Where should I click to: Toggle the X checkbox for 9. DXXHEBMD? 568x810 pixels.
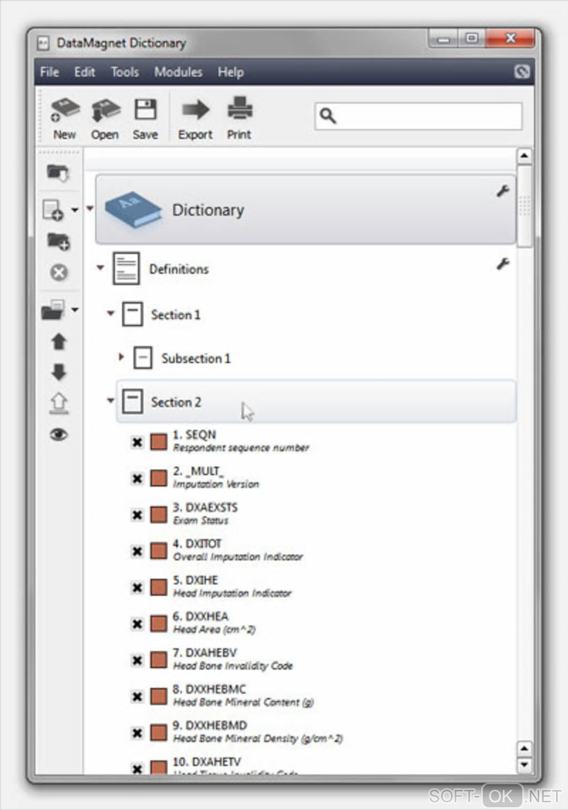[x=137, y=733]
